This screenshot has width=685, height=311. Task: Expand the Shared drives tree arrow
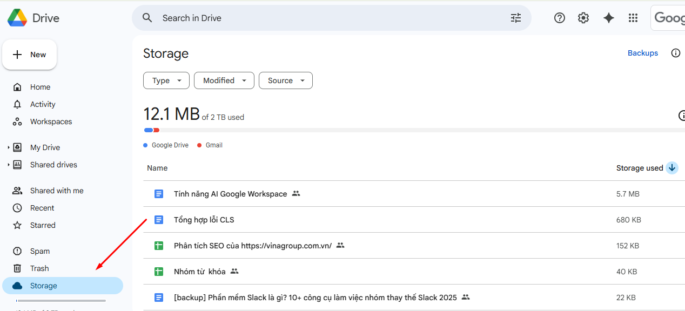coord(9,165)
